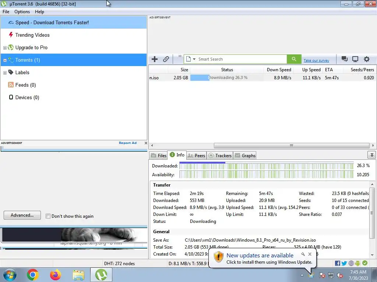The image size is (377, 282).
Task: Show hidden tray icons arrow
Action: tap(302, 275)
